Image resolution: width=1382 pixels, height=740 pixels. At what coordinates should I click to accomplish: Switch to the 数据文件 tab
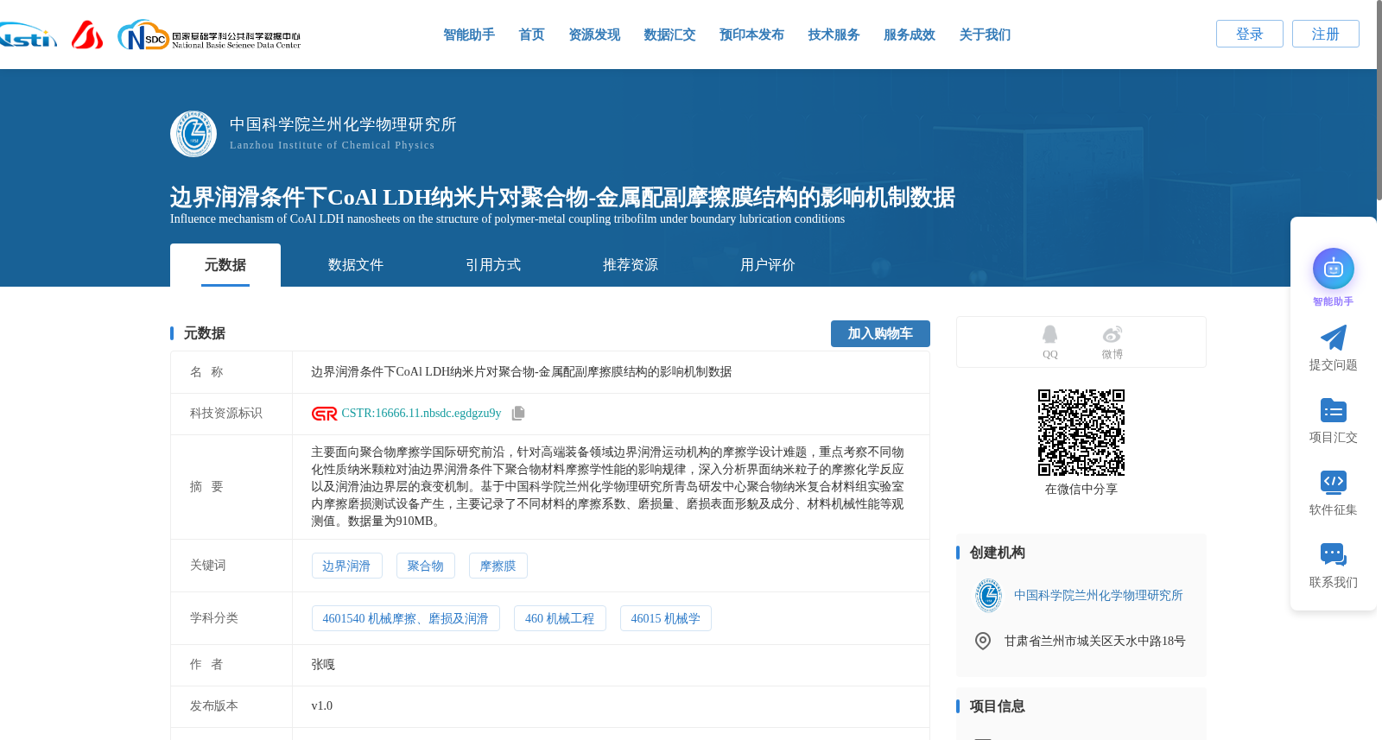[x=356, y=265]
